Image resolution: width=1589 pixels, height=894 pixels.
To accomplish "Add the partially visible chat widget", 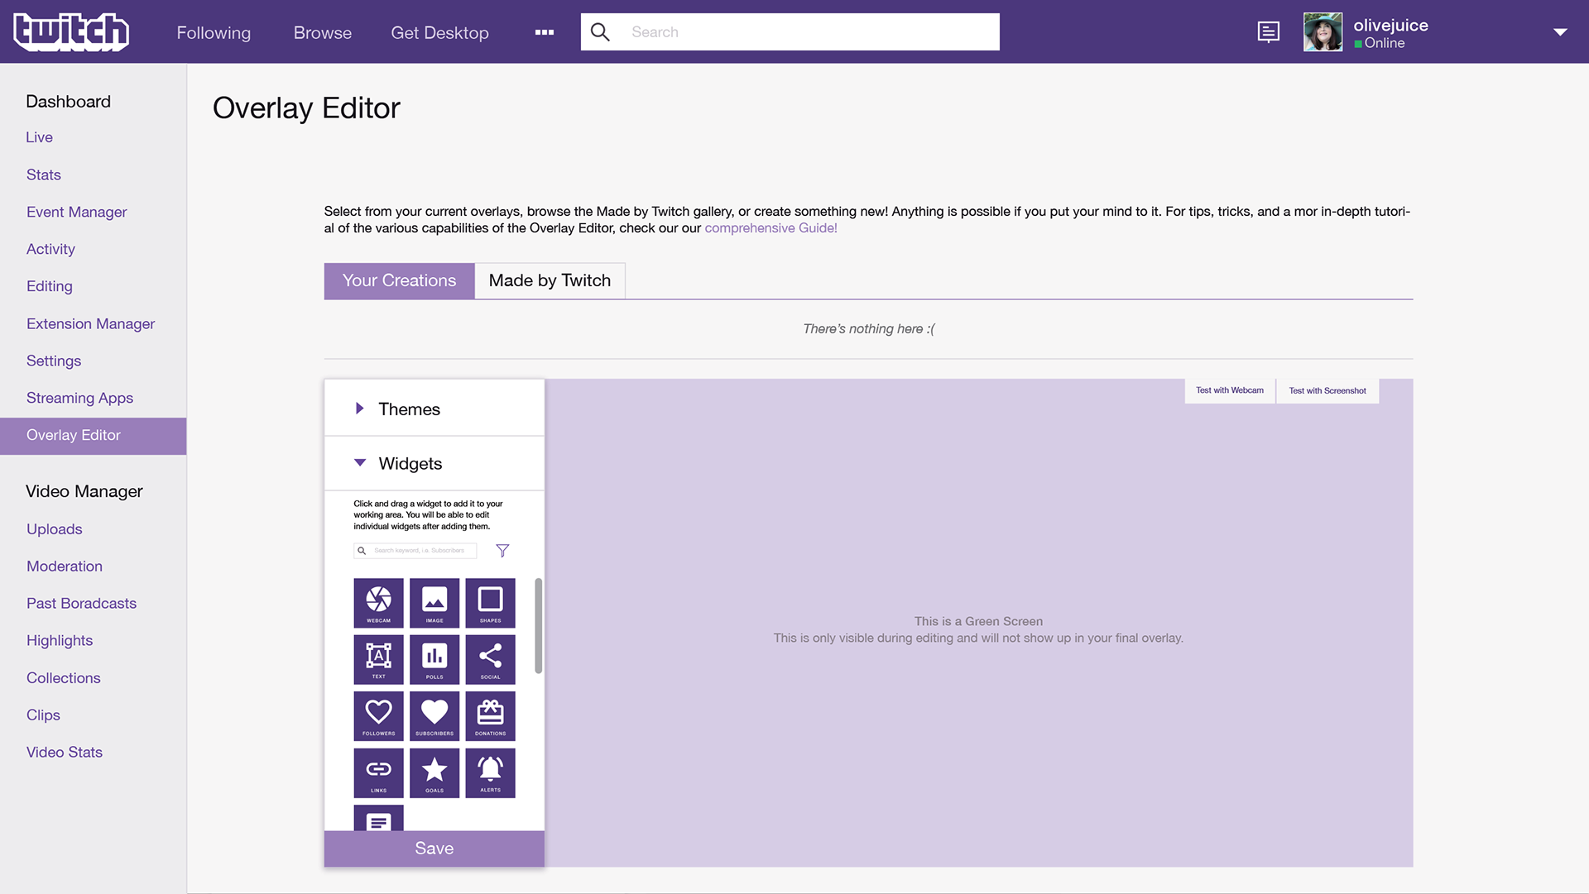I will pos(378,818).
